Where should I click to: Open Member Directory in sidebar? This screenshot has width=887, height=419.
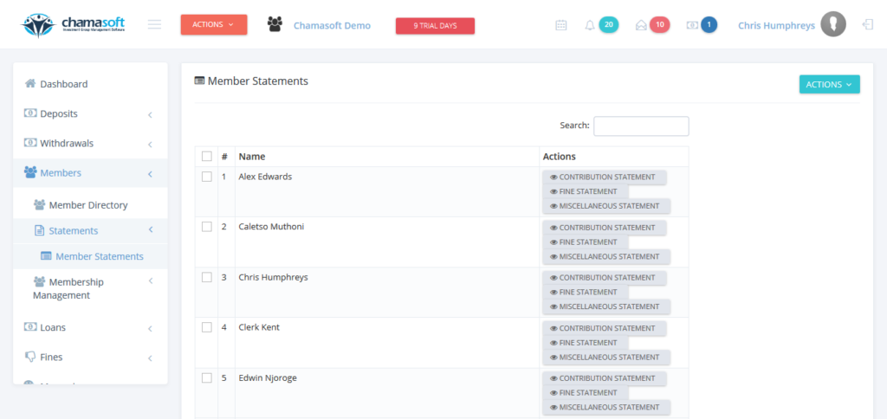87,205
